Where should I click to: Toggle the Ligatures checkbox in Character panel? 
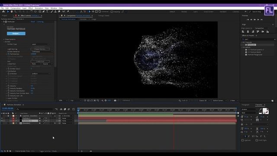pyautogui.click(x=242, y=140)
